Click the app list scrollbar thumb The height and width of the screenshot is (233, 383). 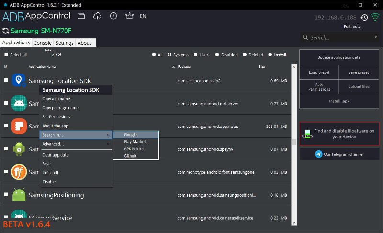[294, 142]
